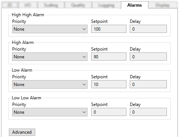
Task: Open the Logging tab
Action: 106,5
